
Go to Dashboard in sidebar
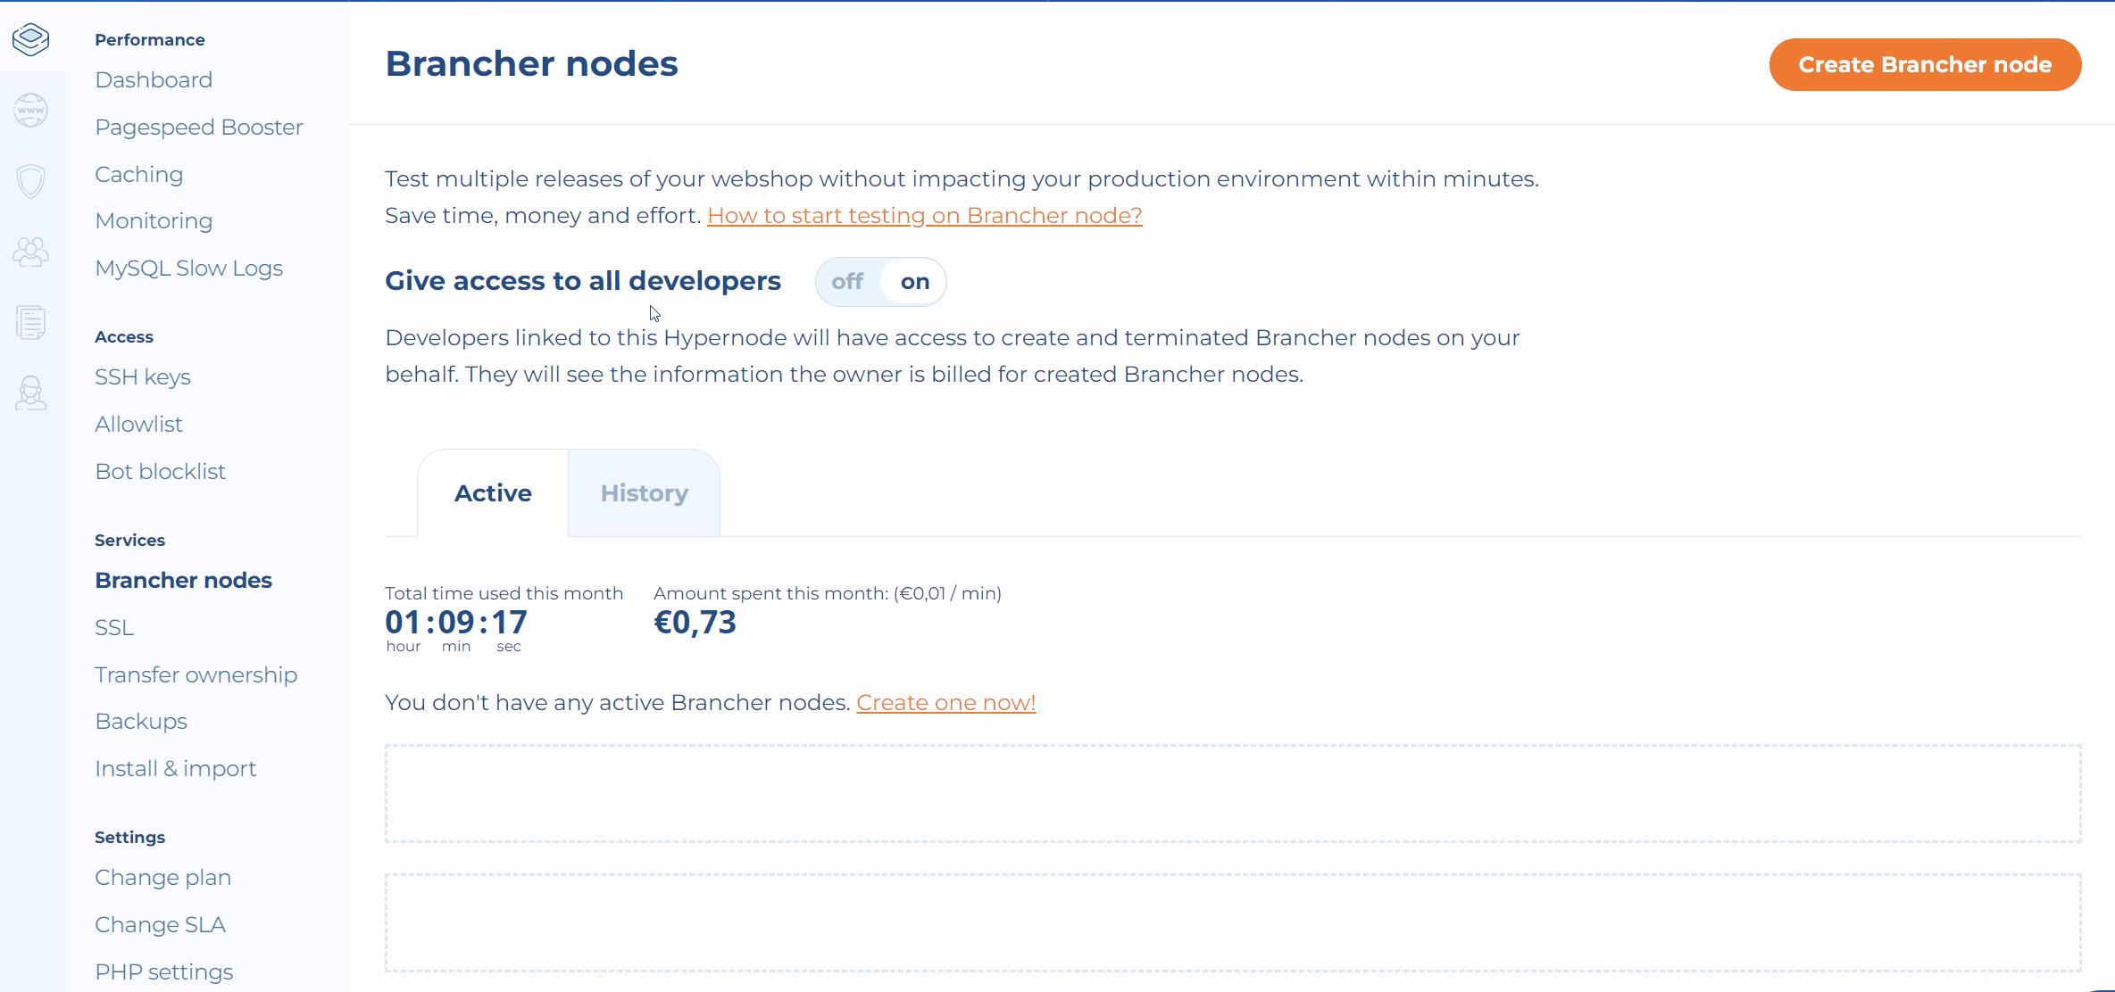click(154, 80)
